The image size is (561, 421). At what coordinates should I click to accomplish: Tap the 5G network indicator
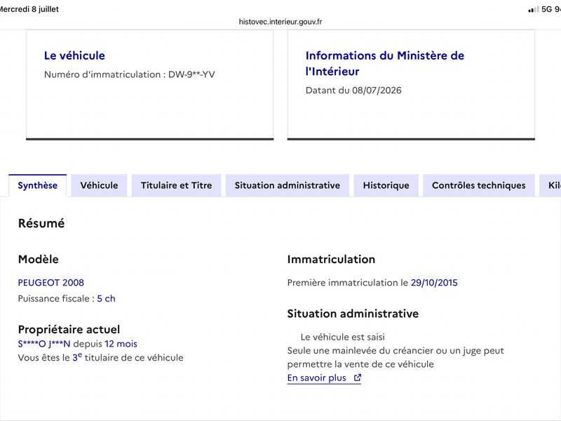click(x=547, y=9)
